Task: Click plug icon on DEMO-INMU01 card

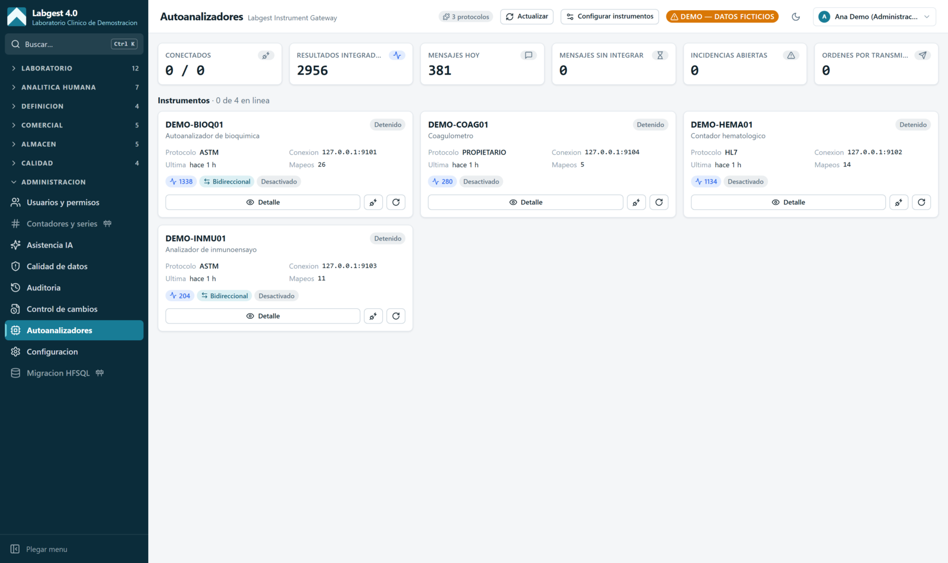Action: [373, 316]
